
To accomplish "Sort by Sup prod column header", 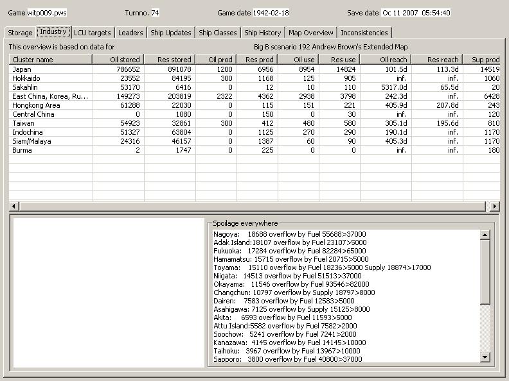I will click(482, 60).
